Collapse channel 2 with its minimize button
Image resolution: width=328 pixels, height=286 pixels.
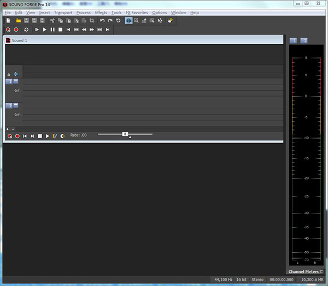(16, 105)
